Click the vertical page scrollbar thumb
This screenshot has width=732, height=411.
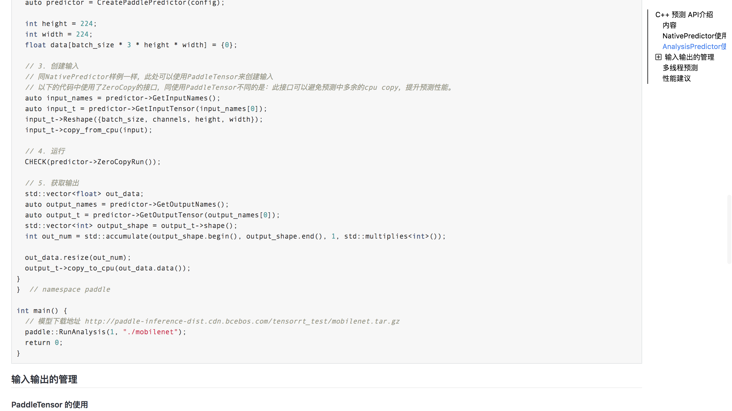729,229
